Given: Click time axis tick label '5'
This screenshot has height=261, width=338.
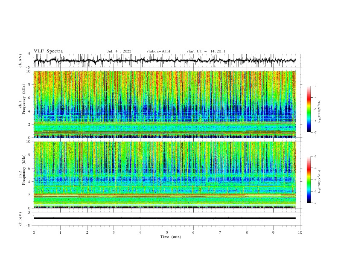Looking at the screenshot, I should (x=167, y=232).
